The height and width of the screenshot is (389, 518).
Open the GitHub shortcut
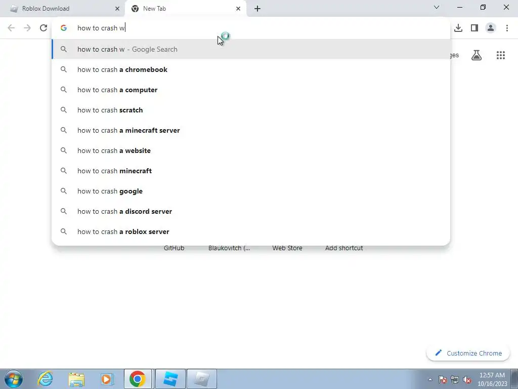click(x=174, y=248)
